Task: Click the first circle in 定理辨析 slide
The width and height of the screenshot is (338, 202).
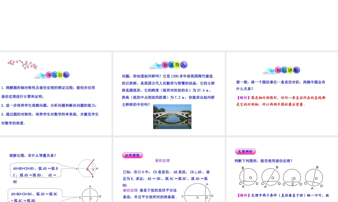Action: pos(248,177)
